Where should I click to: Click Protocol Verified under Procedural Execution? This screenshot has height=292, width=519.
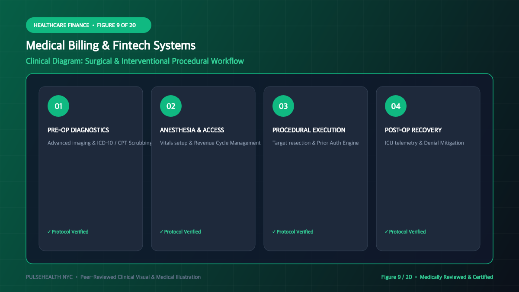coord(293,232)
